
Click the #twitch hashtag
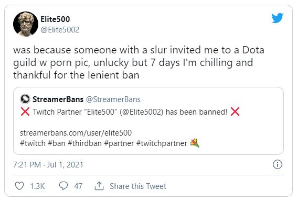33,143
